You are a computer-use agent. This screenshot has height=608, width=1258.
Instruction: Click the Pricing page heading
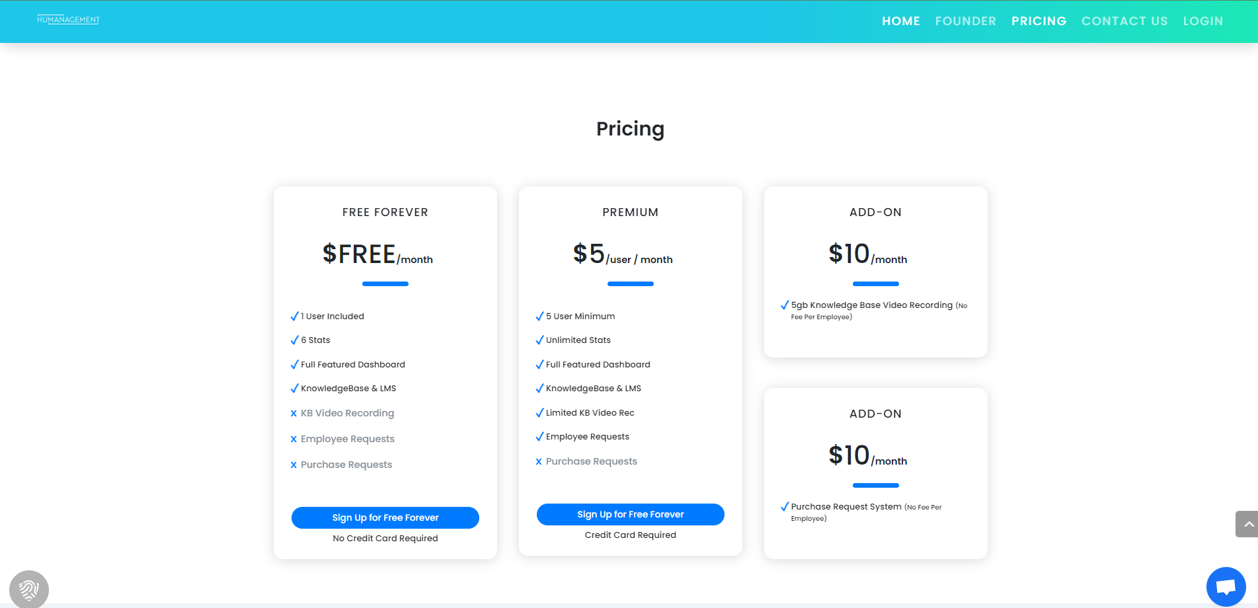pos(630,129)
